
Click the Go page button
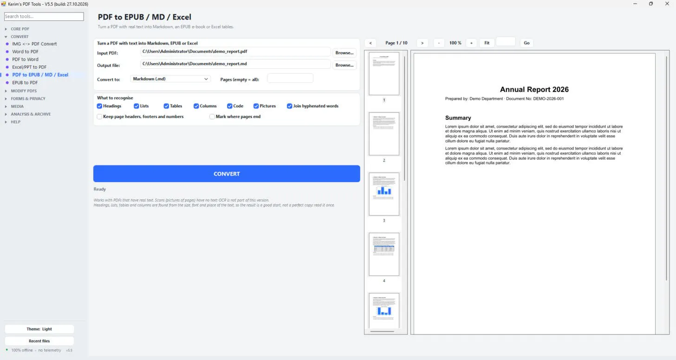(x=526, y=43)
